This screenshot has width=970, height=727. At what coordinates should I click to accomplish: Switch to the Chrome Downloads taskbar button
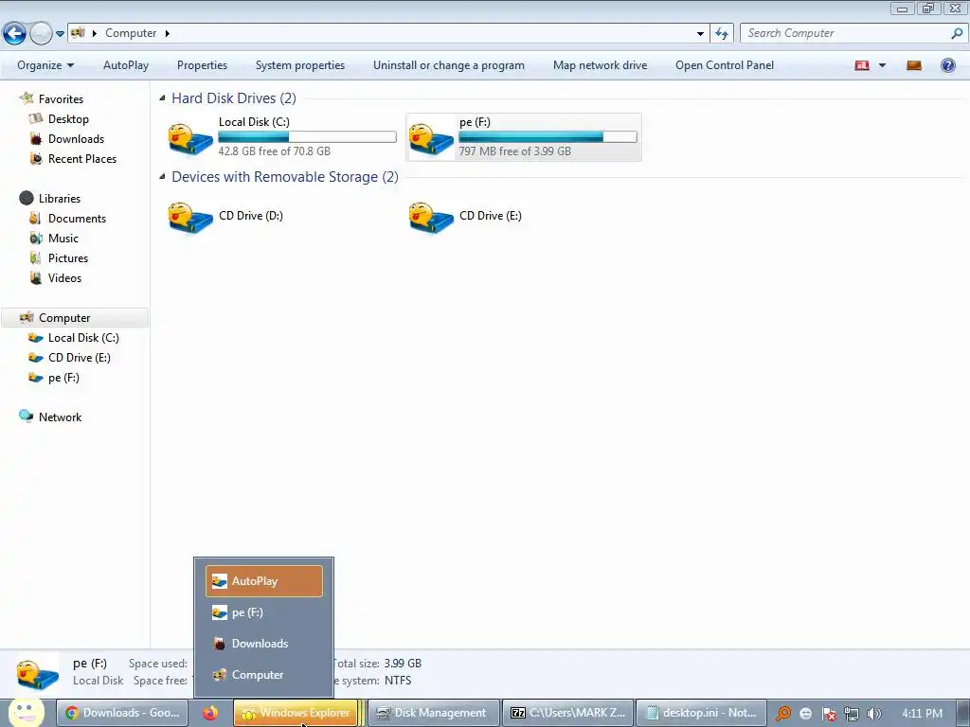122,713
